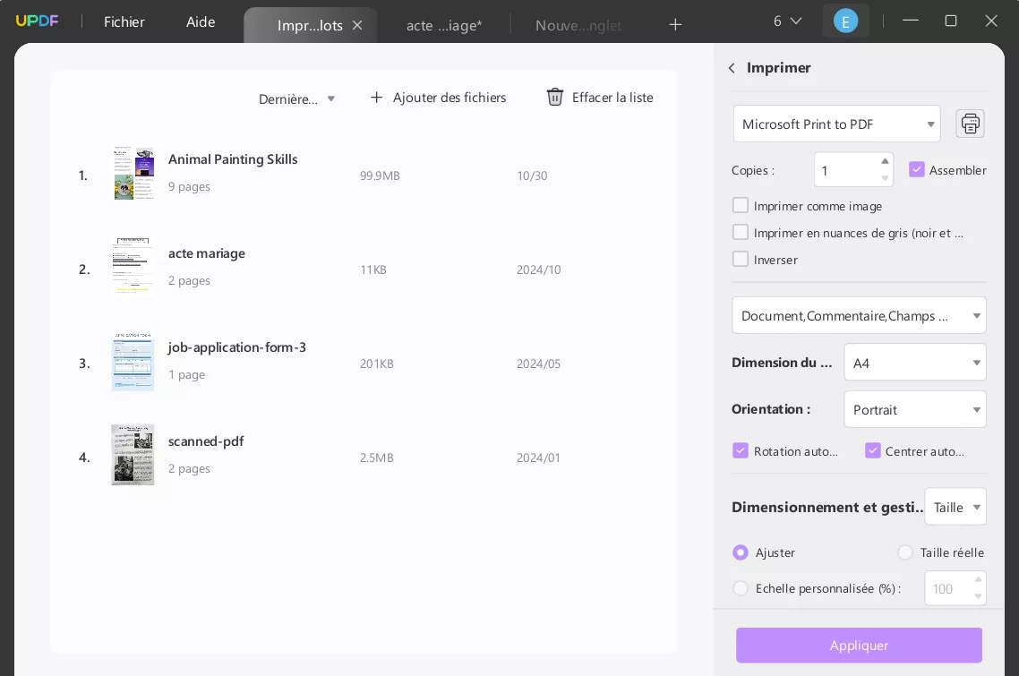Open the user account avatar E
This screenshot has height=676, width=1019.
click(845, 21)
